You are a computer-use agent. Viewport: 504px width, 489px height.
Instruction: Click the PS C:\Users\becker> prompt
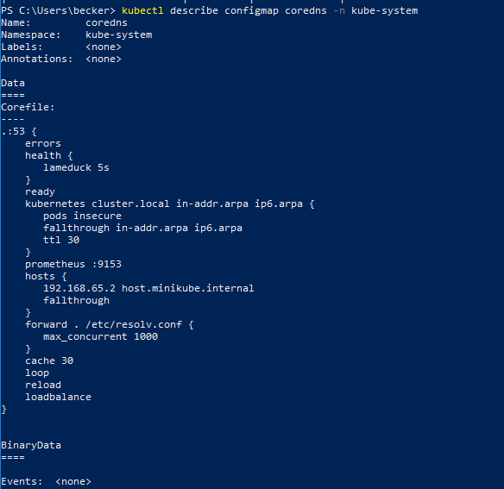click(x=58, y=11)
